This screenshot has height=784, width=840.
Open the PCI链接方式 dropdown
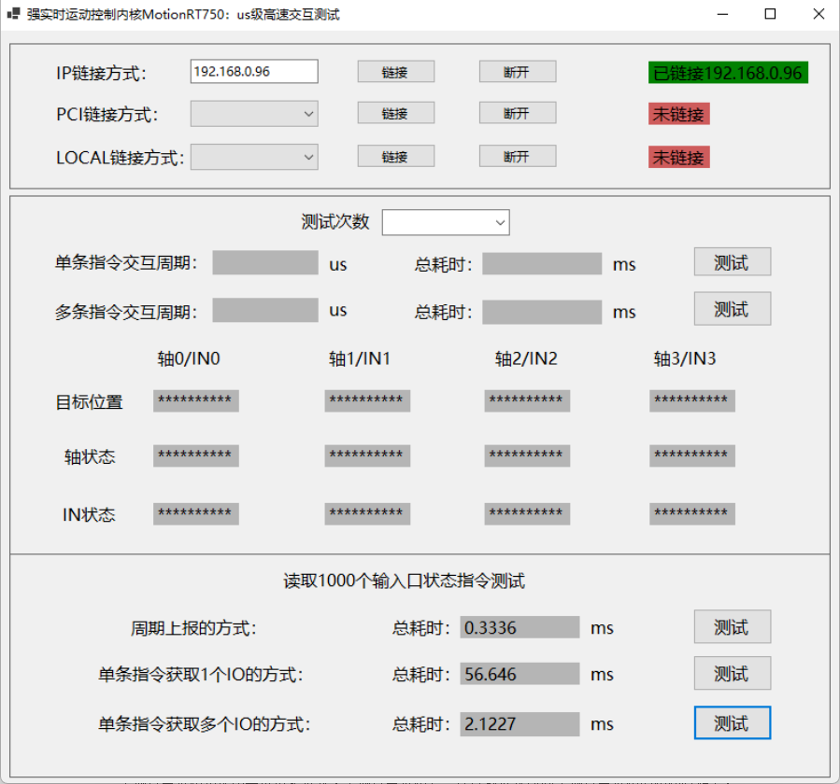pyautogui.click(x=254, y=114)
